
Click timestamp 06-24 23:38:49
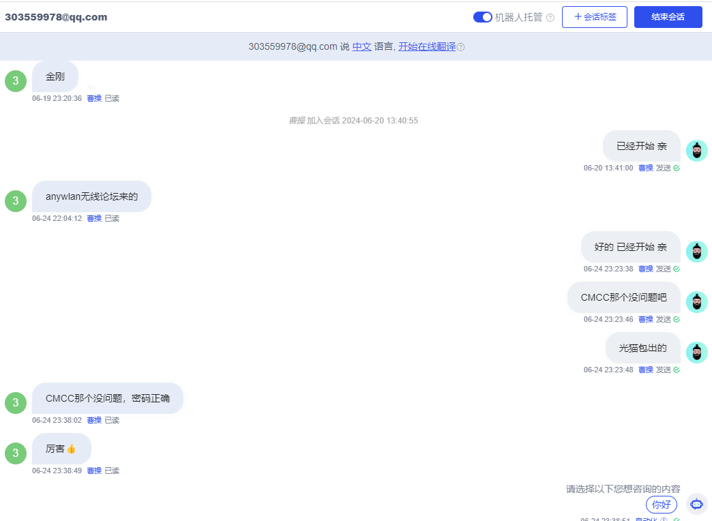(57, 471)
